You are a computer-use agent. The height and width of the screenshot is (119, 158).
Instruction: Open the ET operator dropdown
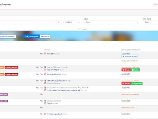(61, 22)
